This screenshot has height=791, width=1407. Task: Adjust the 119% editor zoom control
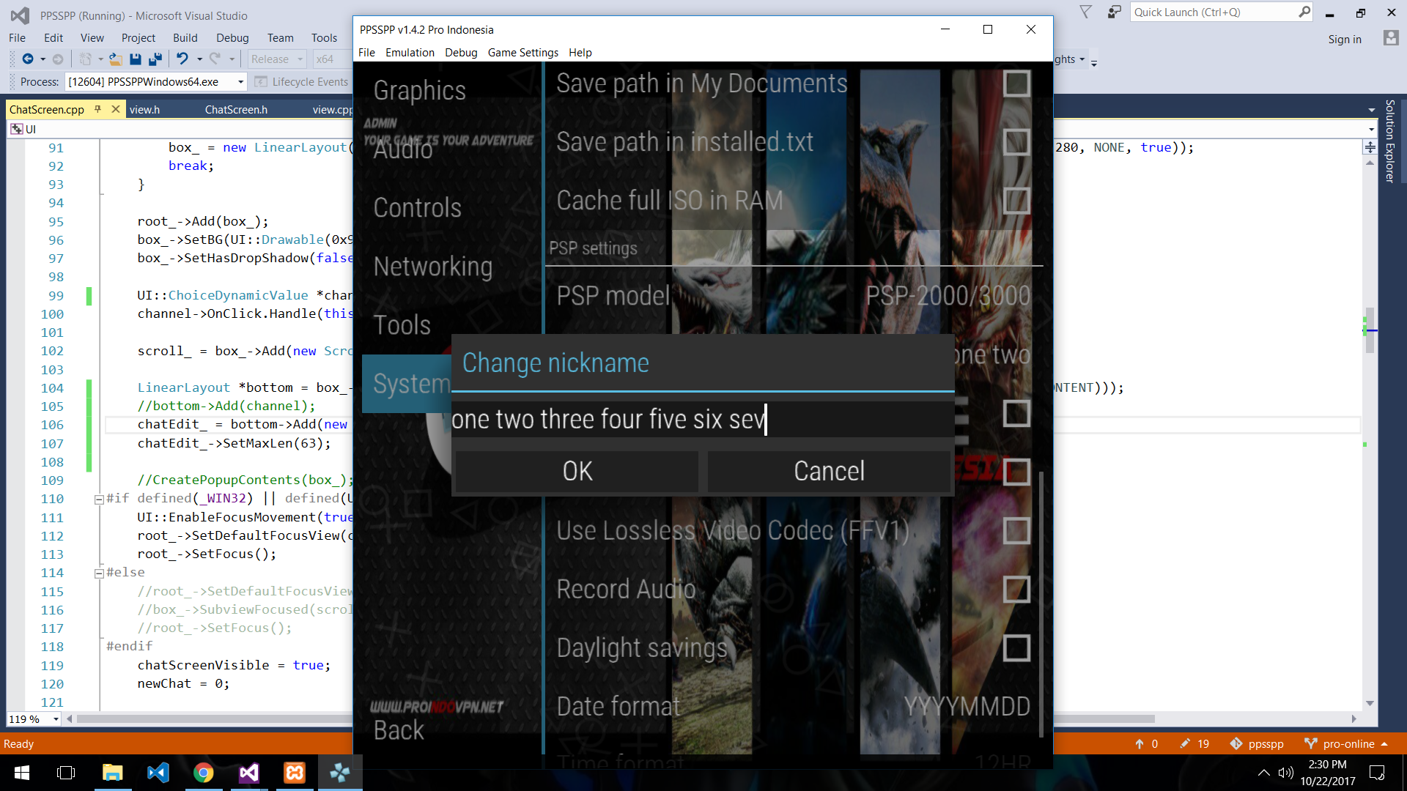(32, 718)
